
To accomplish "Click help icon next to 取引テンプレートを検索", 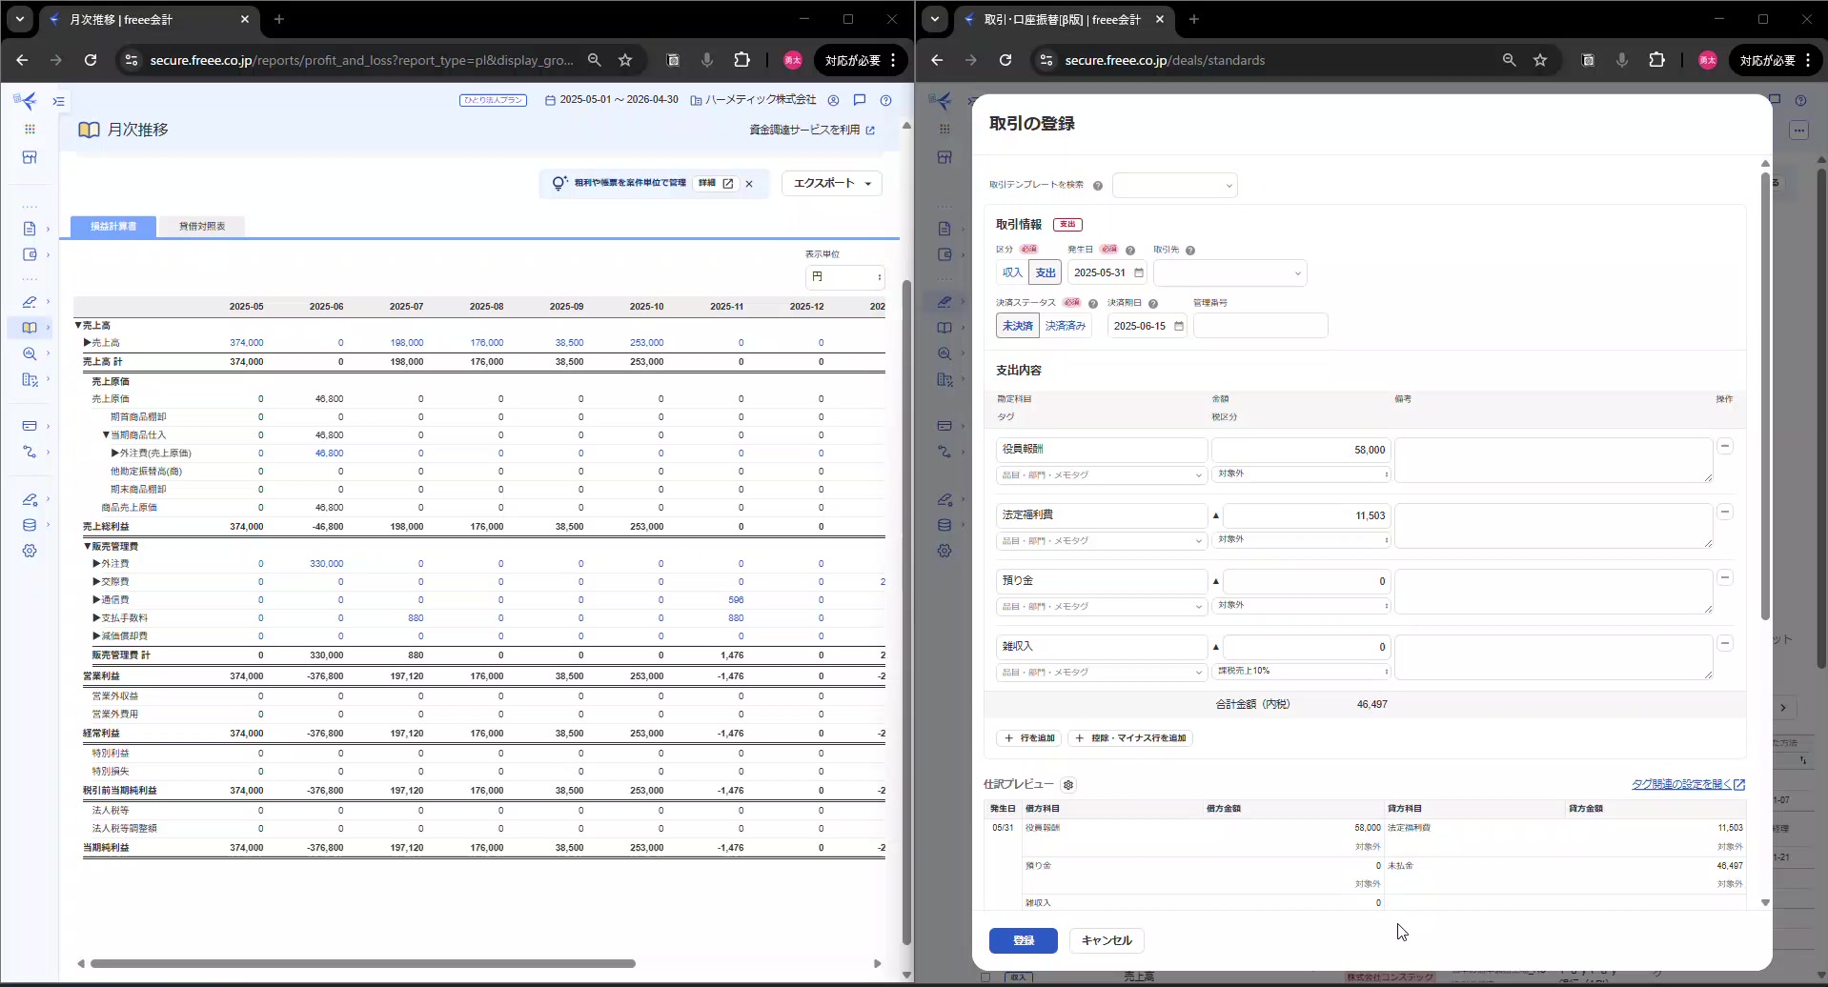I will [1098, 186].
